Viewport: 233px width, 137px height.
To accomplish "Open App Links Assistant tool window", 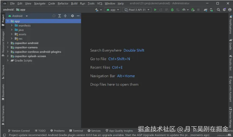I will [231, 89].
